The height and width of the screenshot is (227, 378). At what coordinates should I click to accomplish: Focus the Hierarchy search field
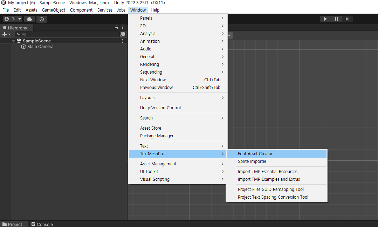[68, 34]
